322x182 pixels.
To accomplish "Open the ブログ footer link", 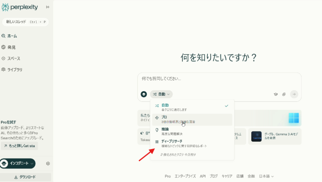I will coord(214,176).
